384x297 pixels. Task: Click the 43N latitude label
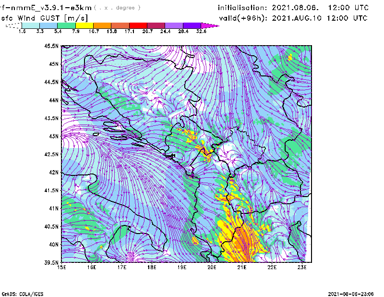tap(54, 136)
